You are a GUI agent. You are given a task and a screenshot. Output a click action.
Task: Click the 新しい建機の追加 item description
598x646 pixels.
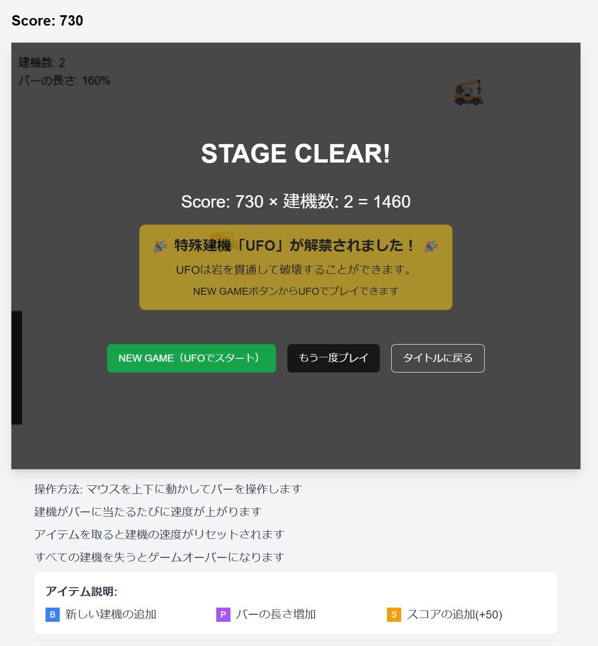pyautogui.click(x=111, y=614)
